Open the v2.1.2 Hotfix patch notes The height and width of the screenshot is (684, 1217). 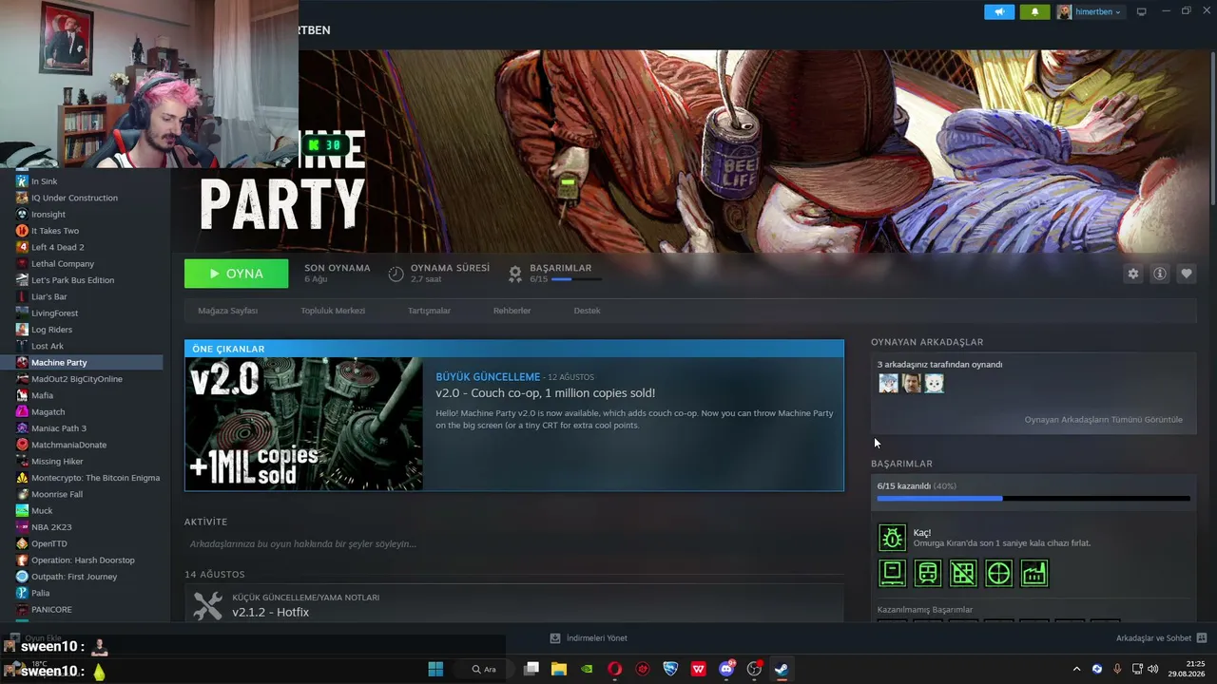click(270, 613)
